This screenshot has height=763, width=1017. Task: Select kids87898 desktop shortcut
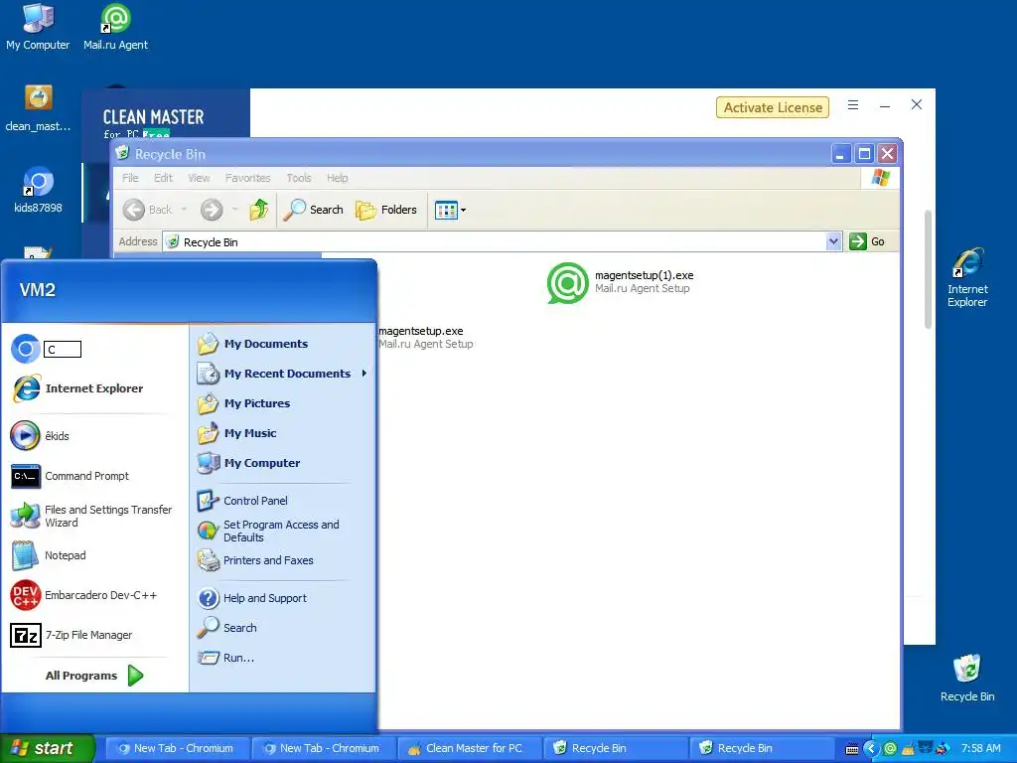38,190
